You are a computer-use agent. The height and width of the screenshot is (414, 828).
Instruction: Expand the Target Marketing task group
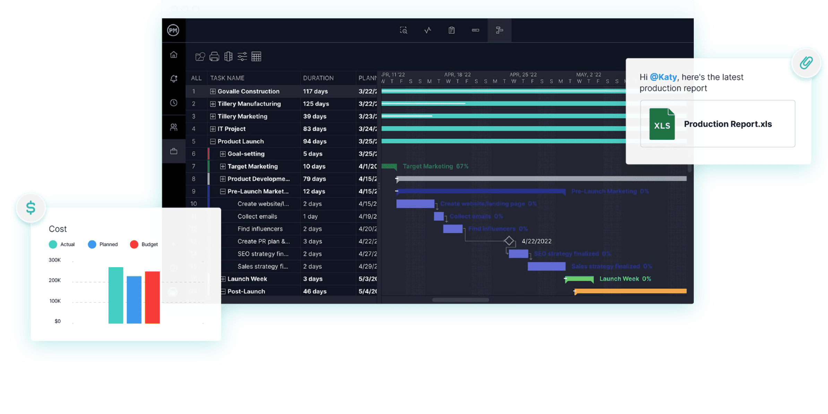click(223, 166)
